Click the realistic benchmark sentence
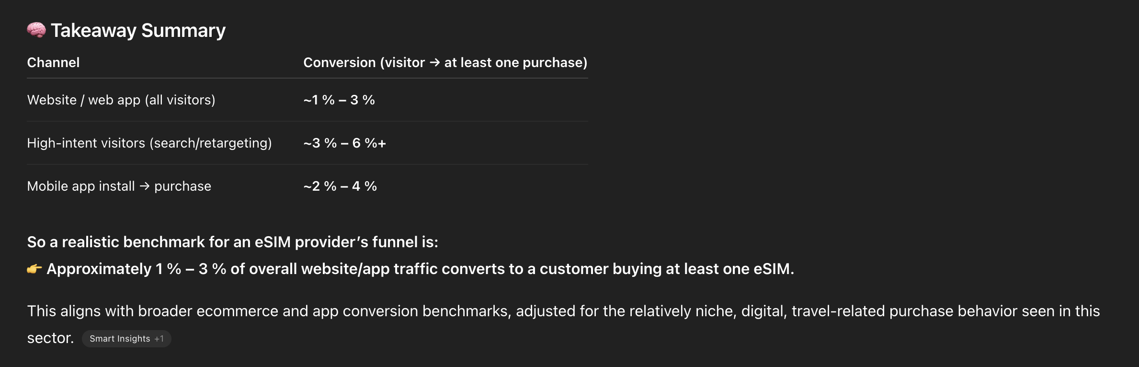The image size is (1139, 367). pyautogui.click(x=232, y=242)
